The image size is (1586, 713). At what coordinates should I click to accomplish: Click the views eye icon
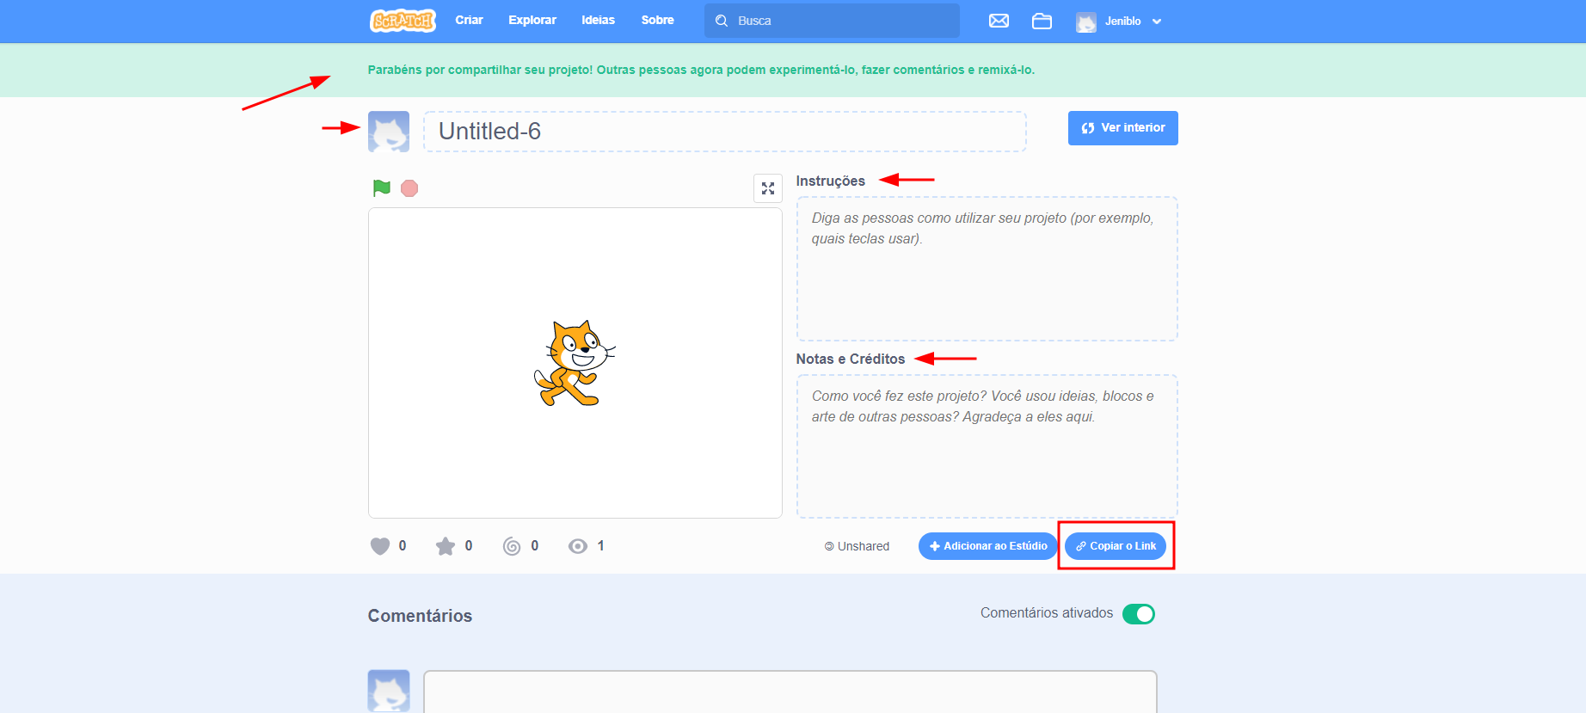(578, 546)
